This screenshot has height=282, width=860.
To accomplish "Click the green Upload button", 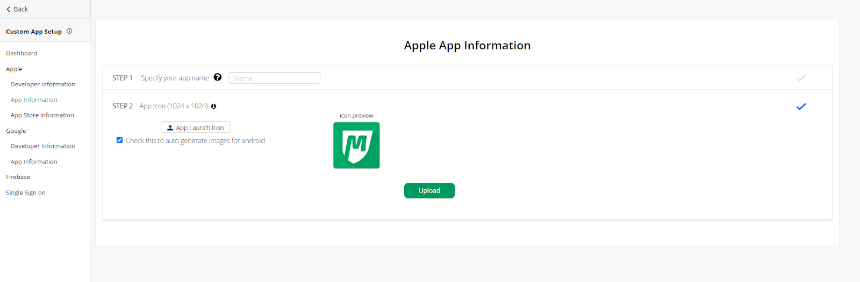I will pos(429,191).
